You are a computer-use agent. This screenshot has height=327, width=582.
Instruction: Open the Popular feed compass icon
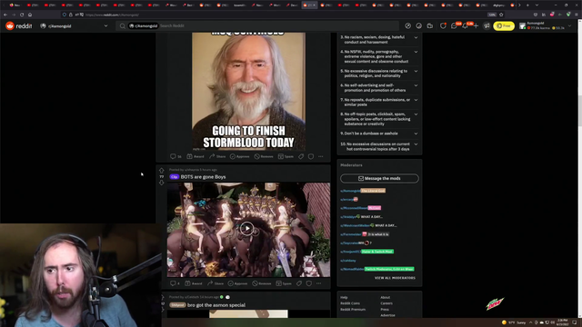[x=408, y=25]
